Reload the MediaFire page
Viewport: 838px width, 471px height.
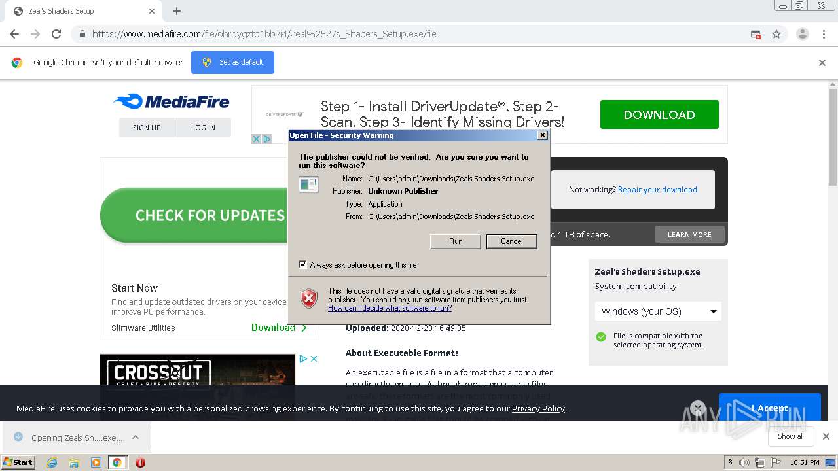pyautogui.click(x=56, y=34)
